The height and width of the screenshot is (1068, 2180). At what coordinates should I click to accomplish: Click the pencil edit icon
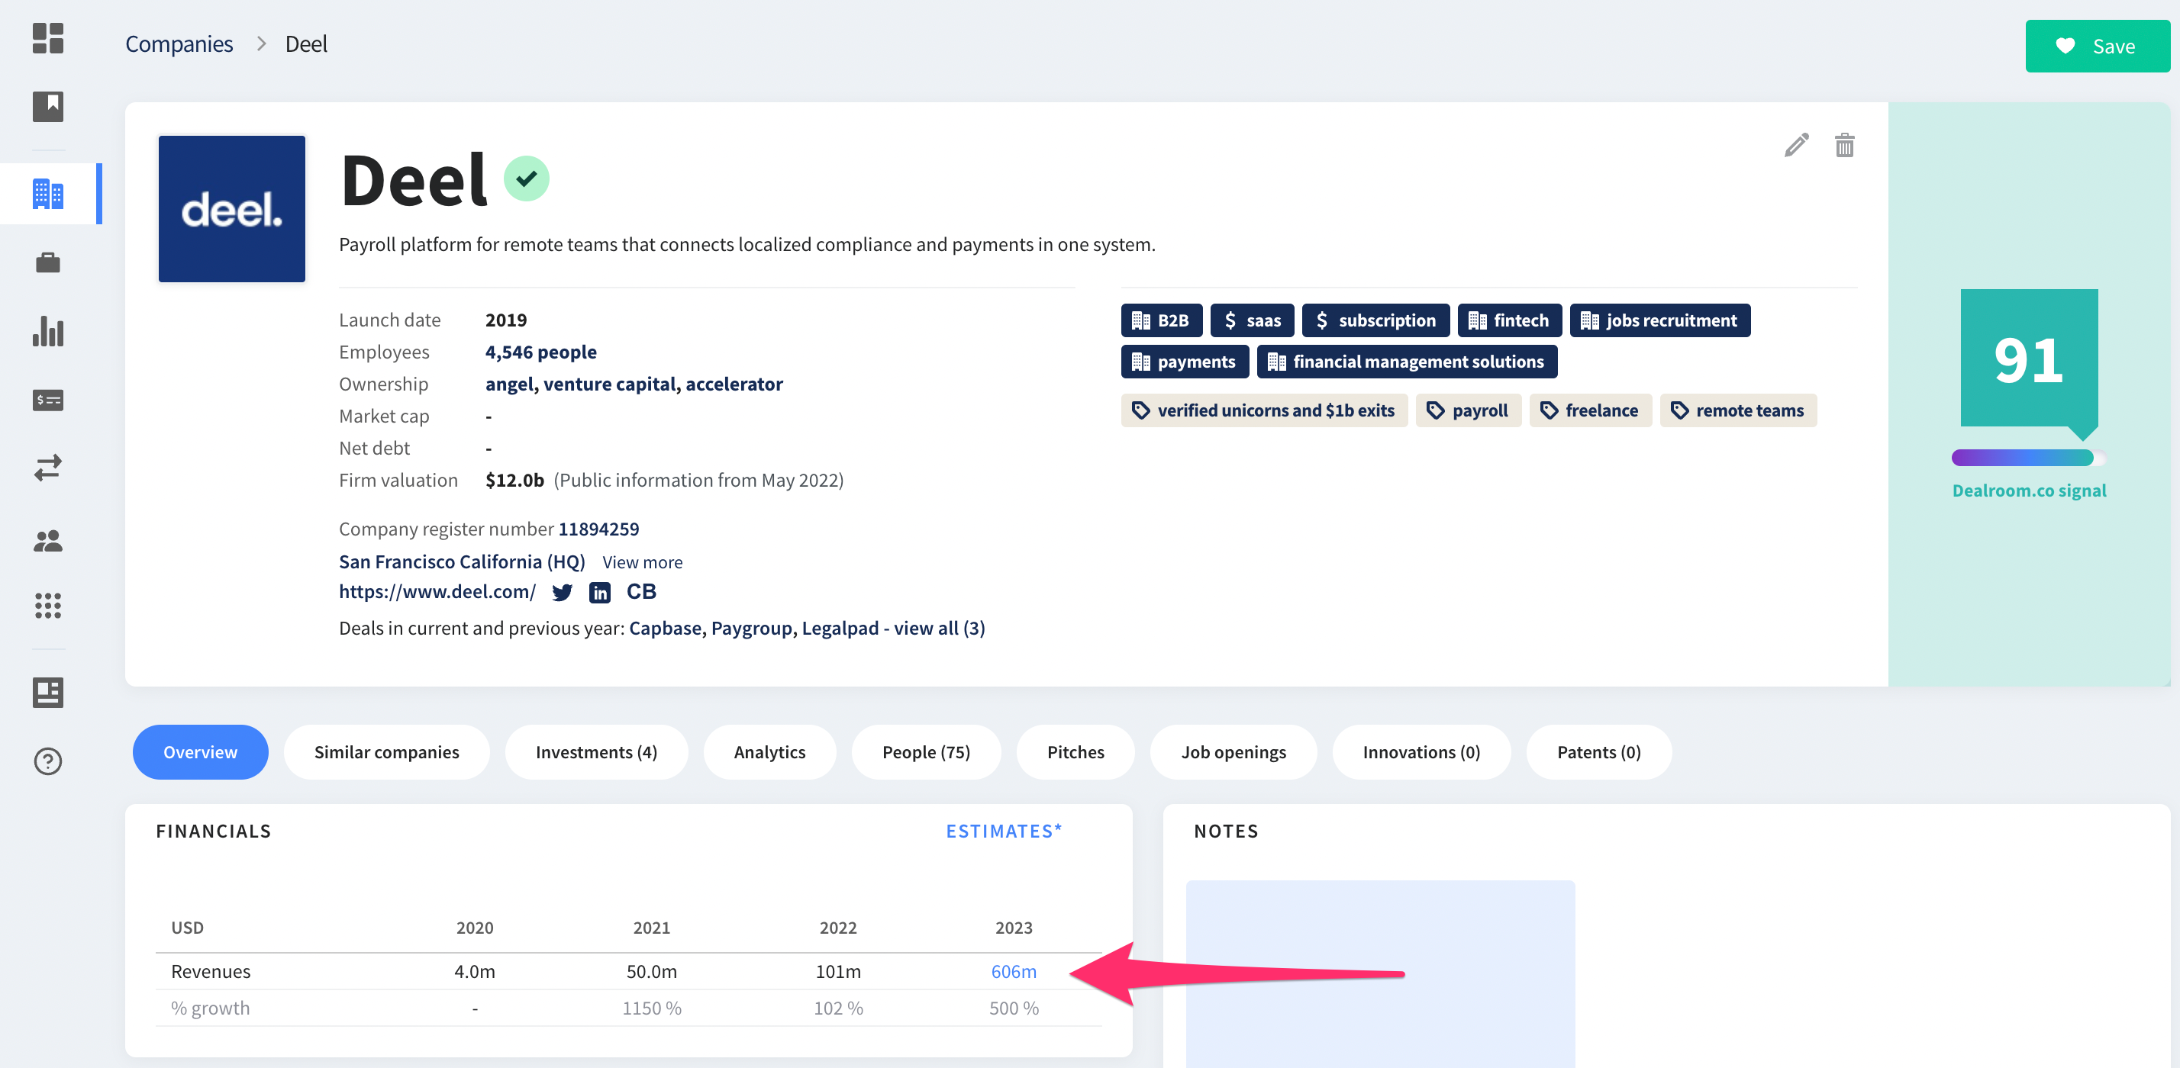coord(1796,146)
